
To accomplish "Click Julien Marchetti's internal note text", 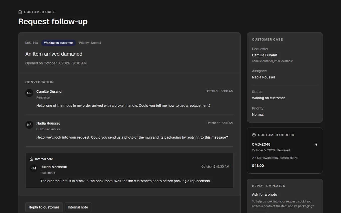I will [126, 181].
